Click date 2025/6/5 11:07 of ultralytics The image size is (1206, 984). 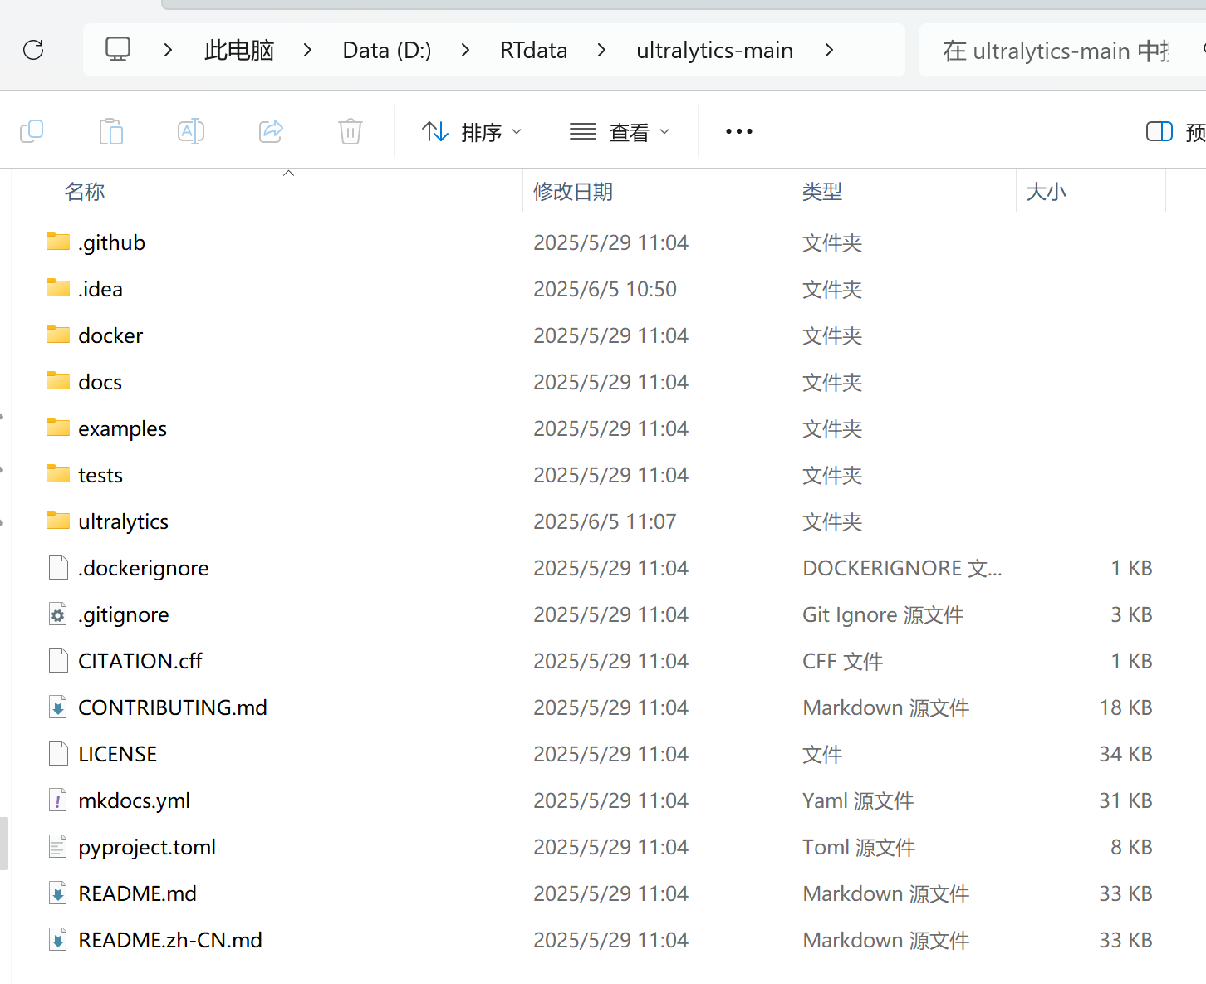pyautogui.click(x=605, y=521)
